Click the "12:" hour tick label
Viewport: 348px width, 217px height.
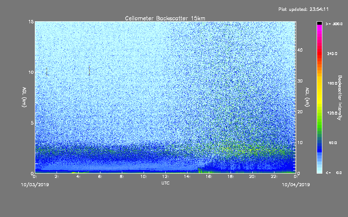pos(165,177)
